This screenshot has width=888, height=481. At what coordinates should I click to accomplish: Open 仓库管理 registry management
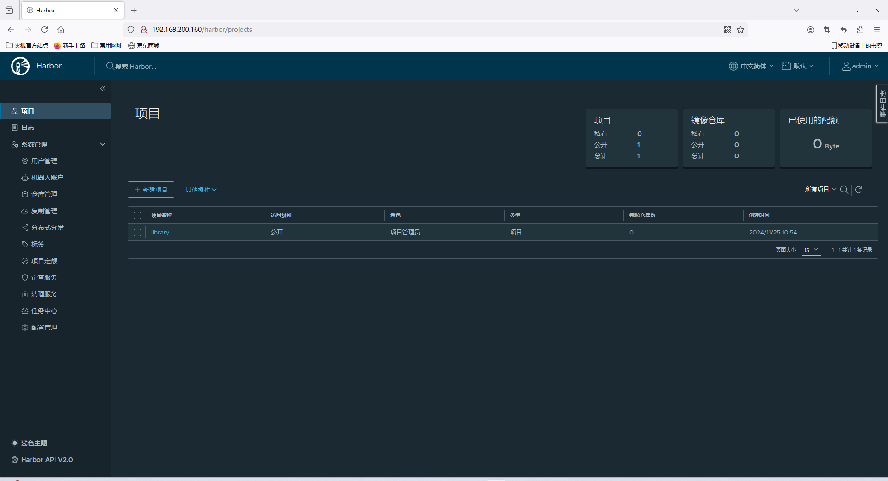pyautogui.click(x=44, y=194)
